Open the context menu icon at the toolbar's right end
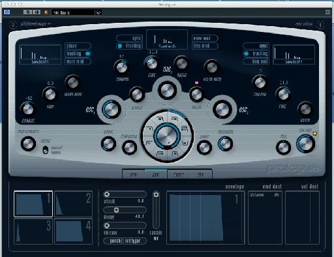 (327, 12)
